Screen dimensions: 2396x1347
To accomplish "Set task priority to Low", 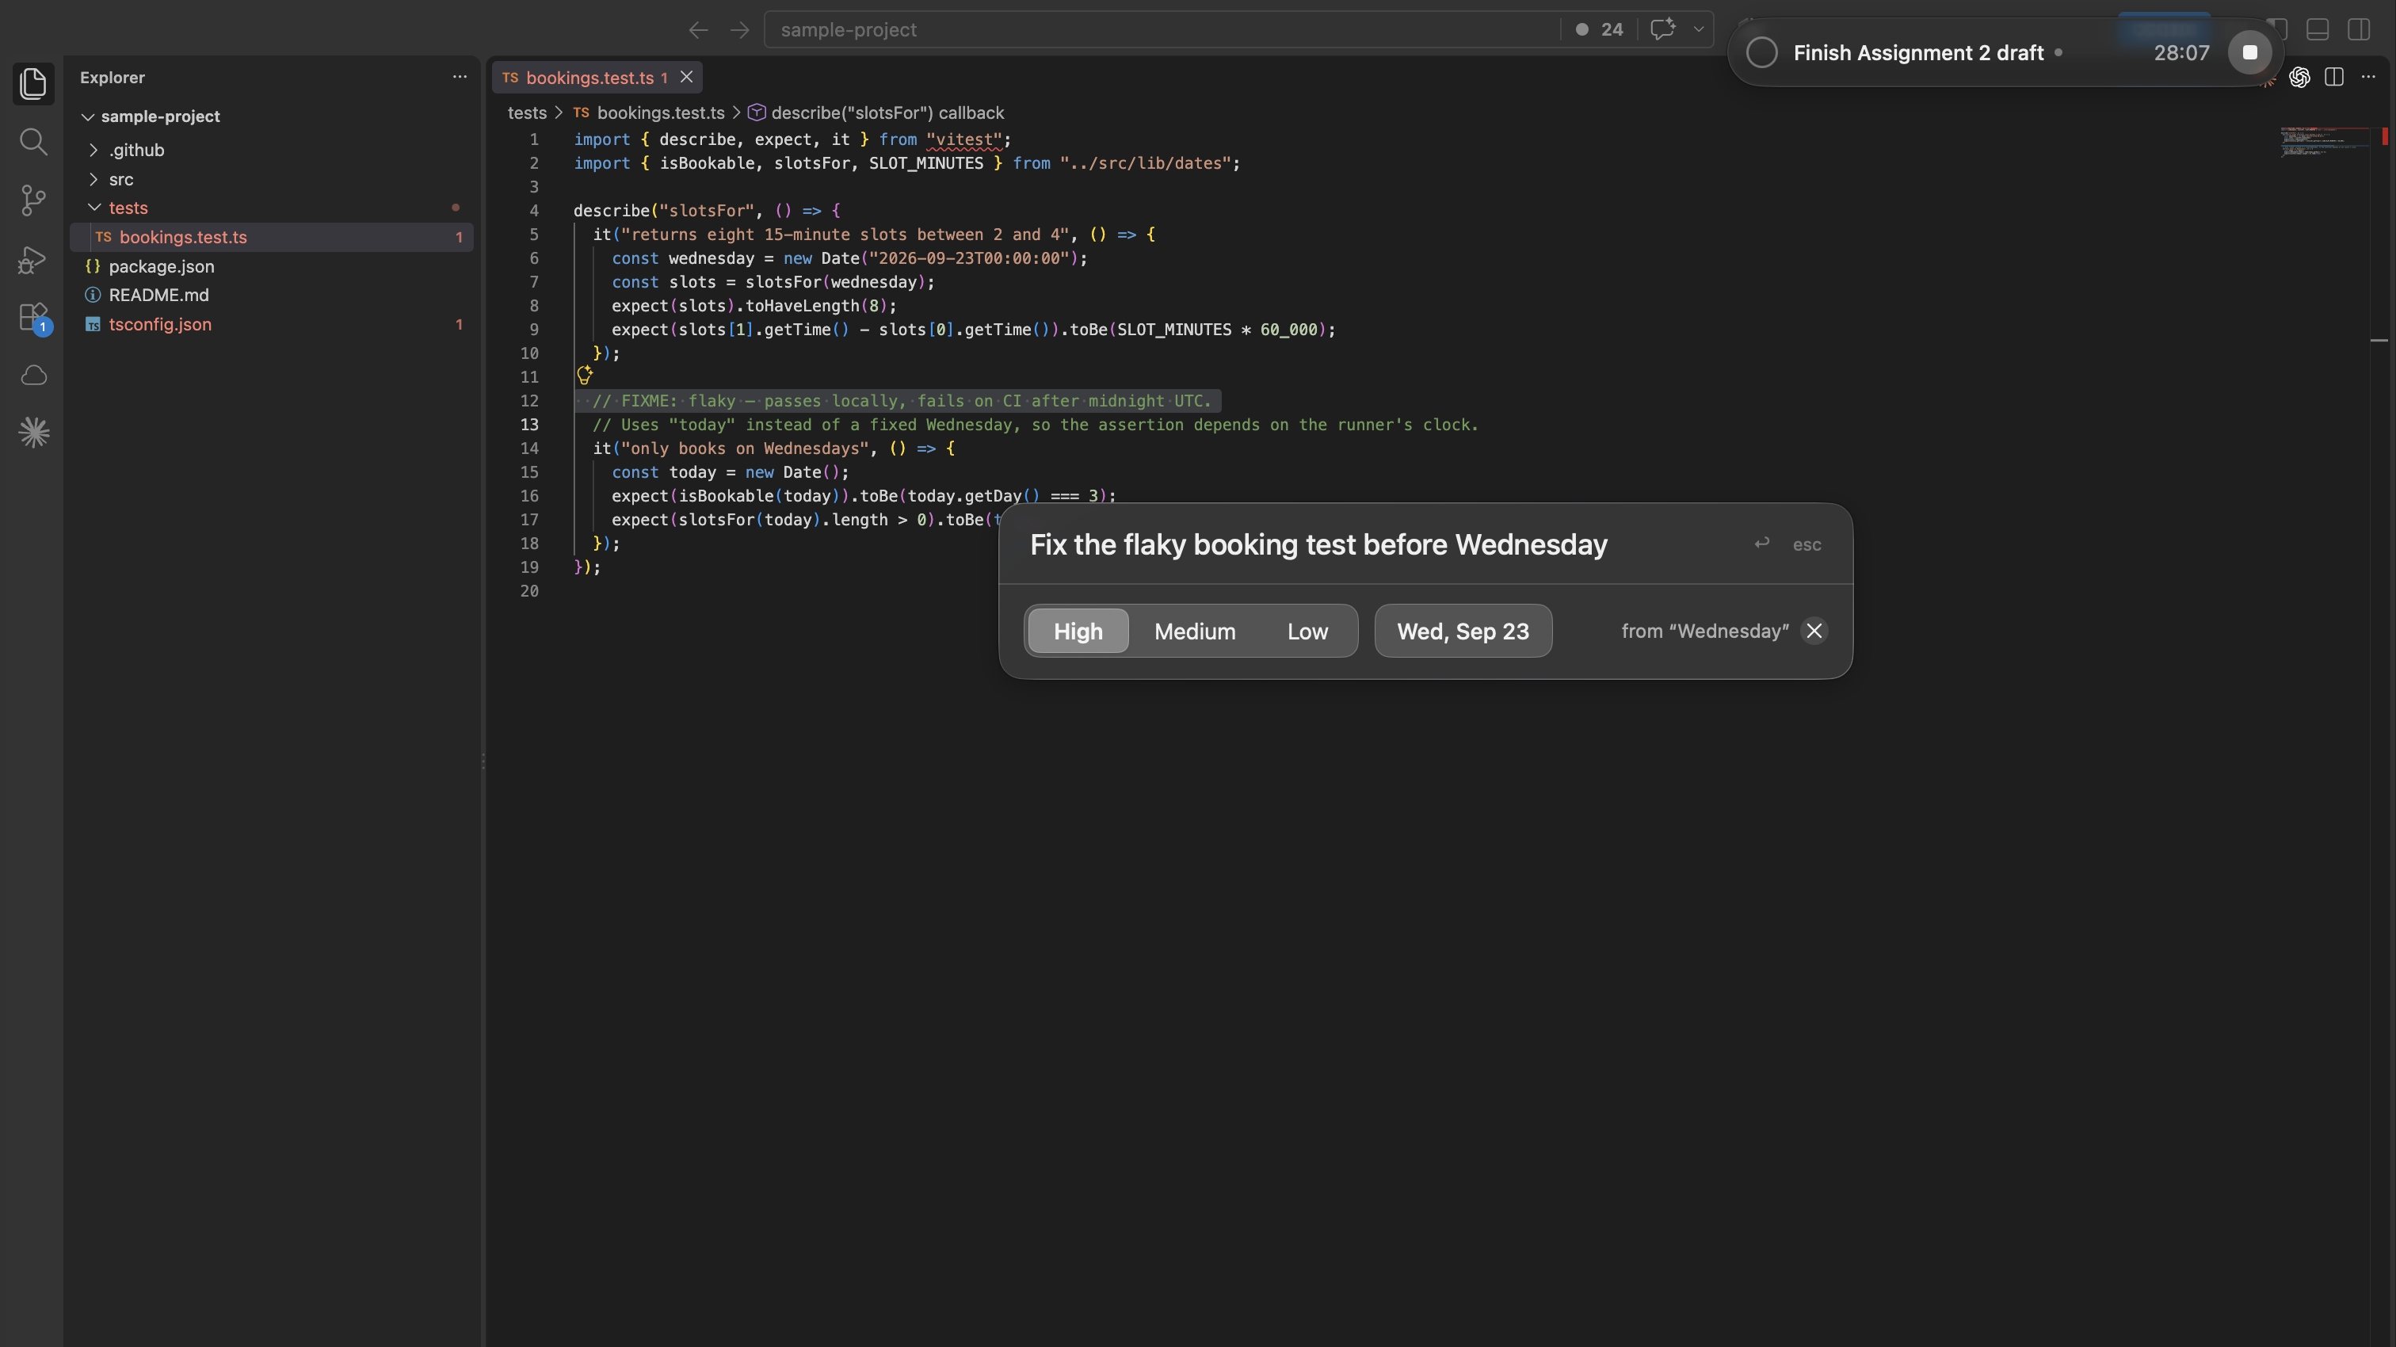I will tap(1308, 631).
